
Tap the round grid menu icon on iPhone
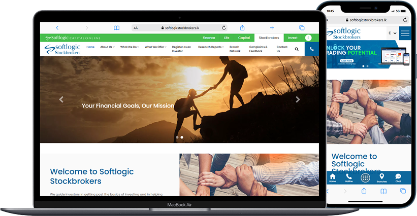365,178
